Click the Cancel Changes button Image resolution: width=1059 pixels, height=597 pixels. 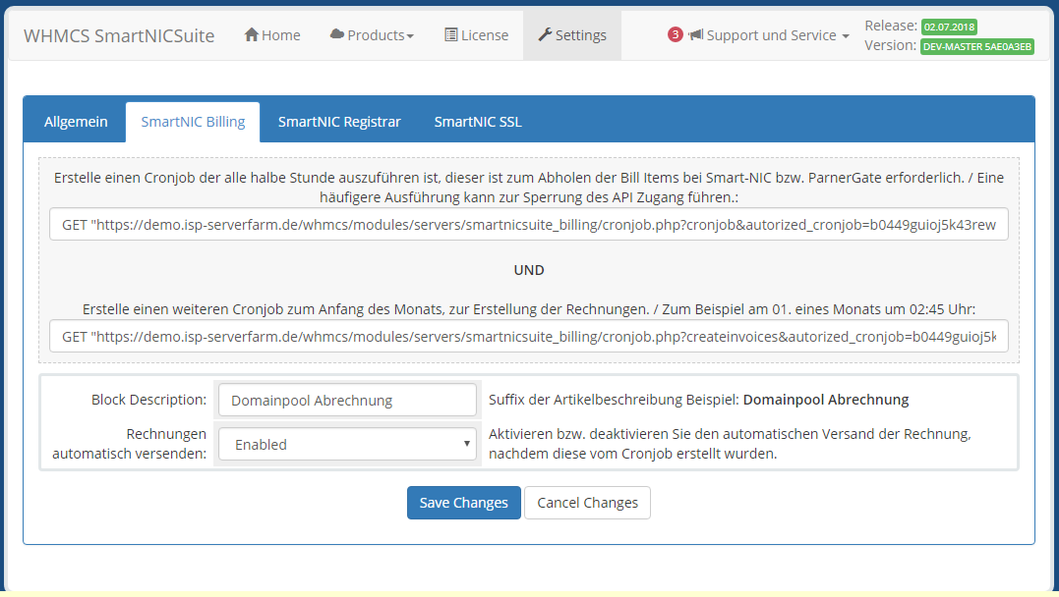tap(587, 503)
